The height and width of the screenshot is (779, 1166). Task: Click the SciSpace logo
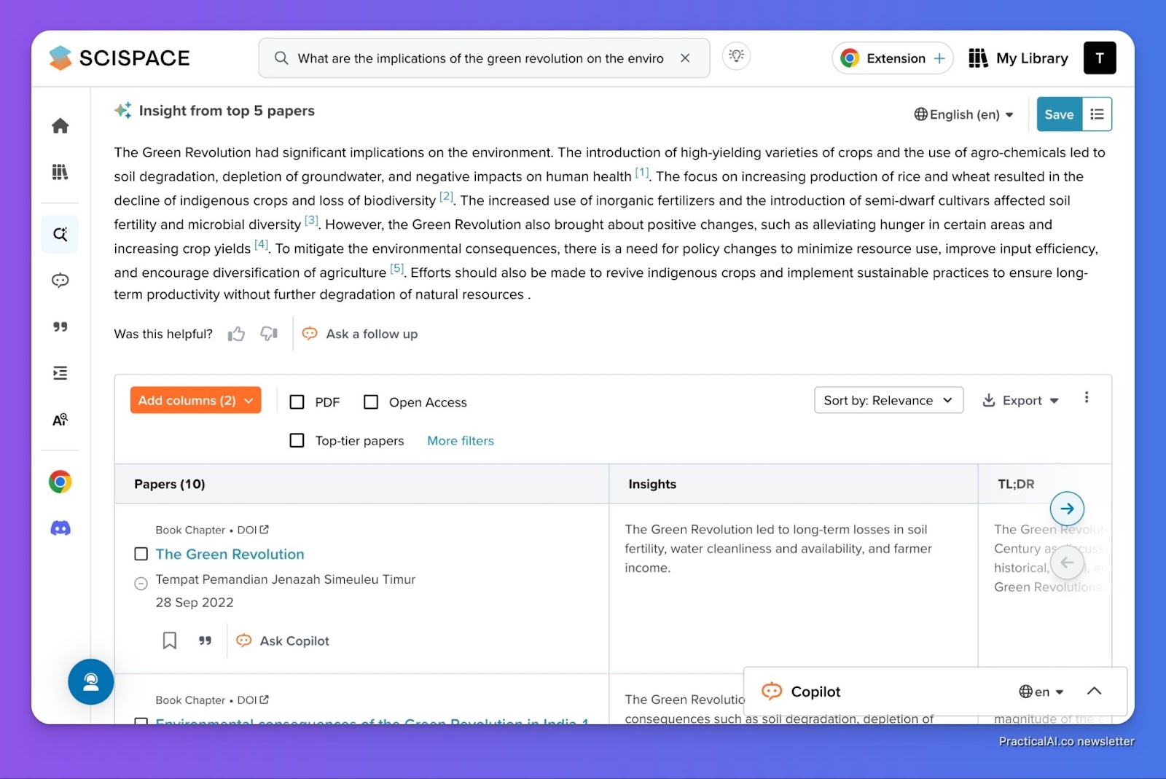click(120, 58)
